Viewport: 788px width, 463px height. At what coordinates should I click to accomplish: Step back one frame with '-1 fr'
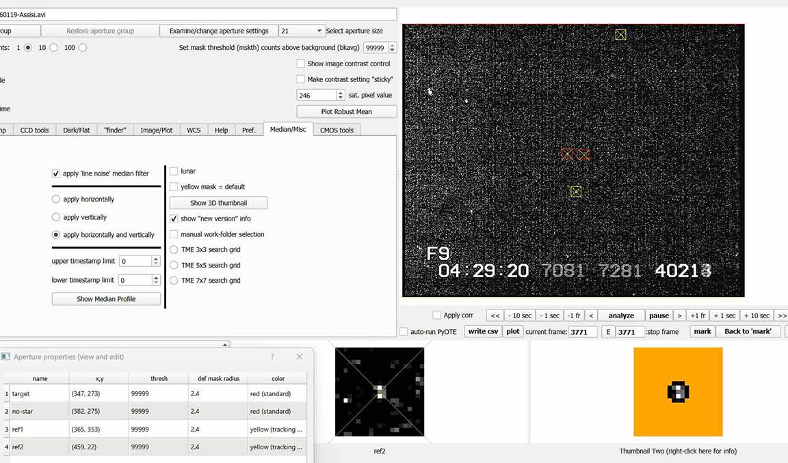click(573, 315)
